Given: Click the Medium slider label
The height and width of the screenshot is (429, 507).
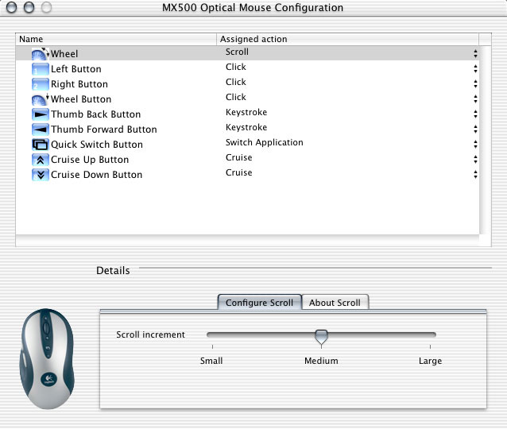Looking at the screenshot, I should coord(321,361).
